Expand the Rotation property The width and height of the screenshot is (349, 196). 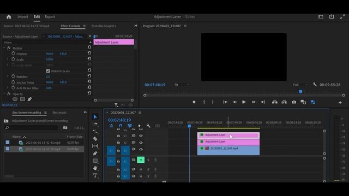click(x=7, y=76)
